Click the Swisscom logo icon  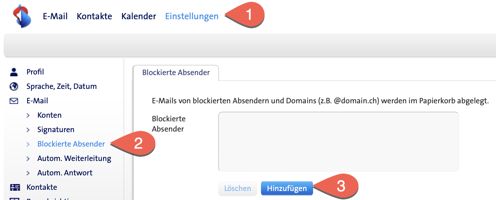(22, 16)
